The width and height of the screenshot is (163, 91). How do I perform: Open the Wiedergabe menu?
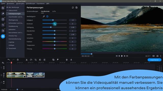tap(20, 4)
